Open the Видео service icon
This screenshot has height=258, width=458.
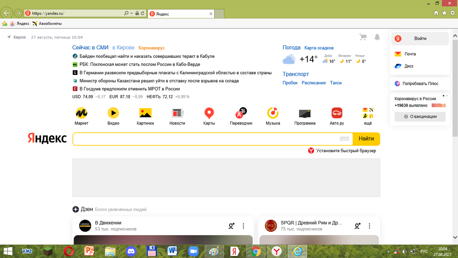(x=113, y=113)
